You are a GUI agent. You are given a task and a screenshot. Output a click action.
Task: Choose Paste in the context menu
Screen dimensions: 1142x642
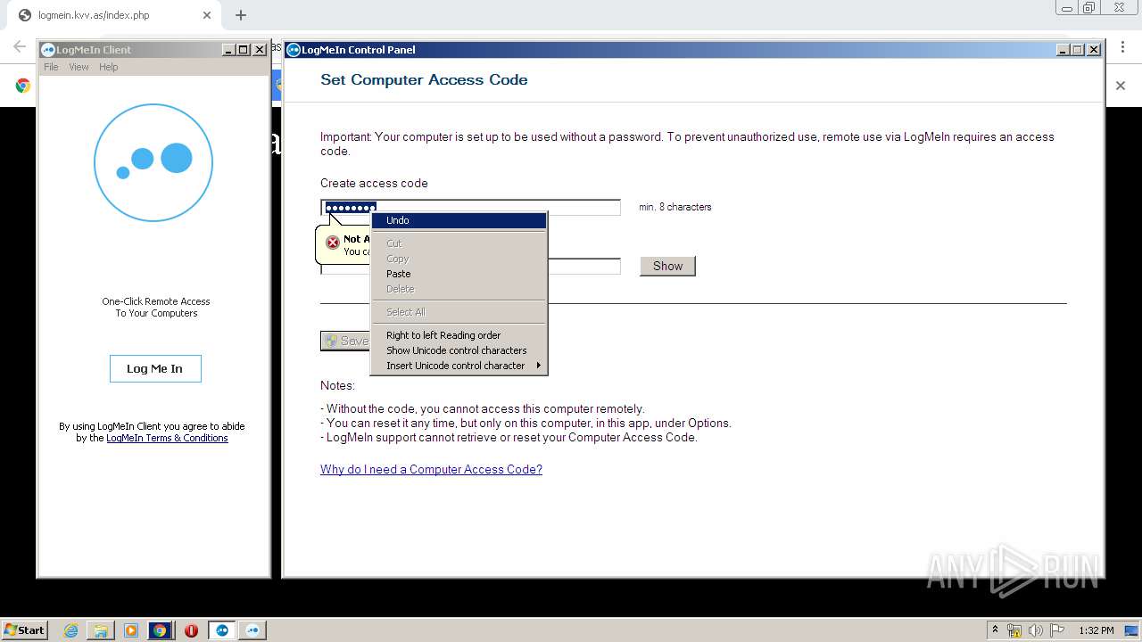tap(459, 274)
